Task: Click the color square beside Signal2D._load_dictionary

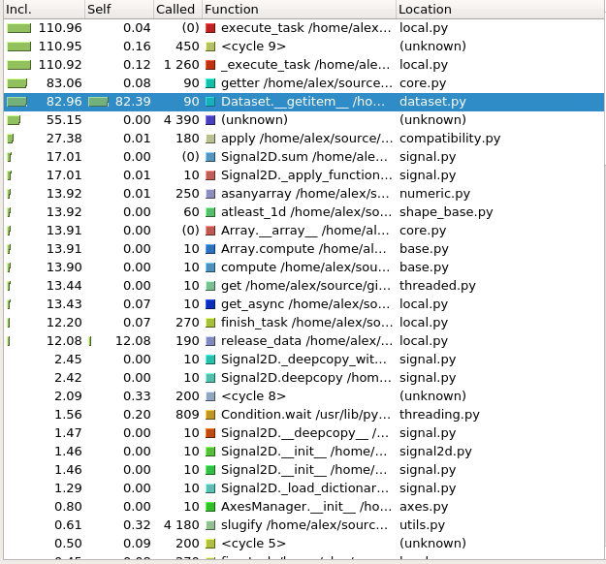Action: [x=210, y=488]
